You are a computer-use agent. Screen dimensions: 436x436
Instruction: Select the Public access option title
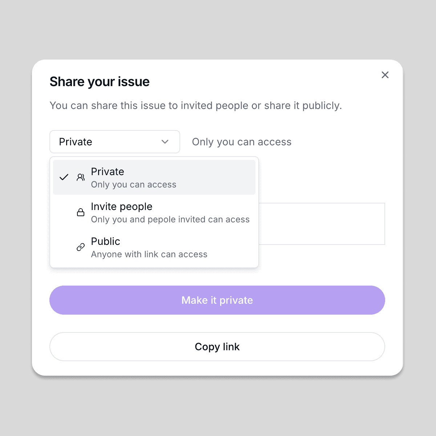(x=105, y=241)
